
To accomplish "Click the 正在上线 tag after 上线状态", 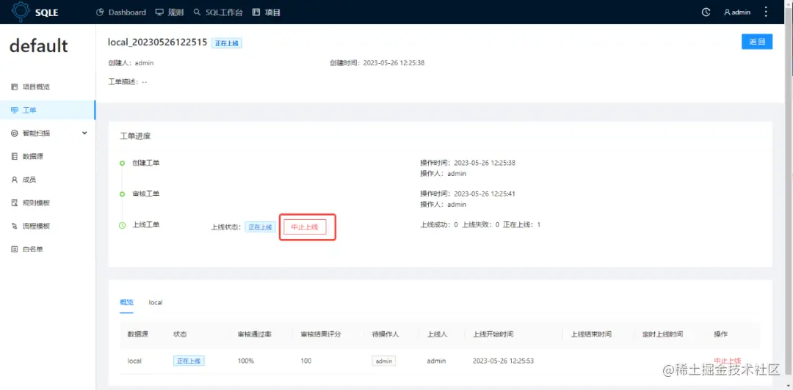I will pyautogui.click(x=261, y=227).
